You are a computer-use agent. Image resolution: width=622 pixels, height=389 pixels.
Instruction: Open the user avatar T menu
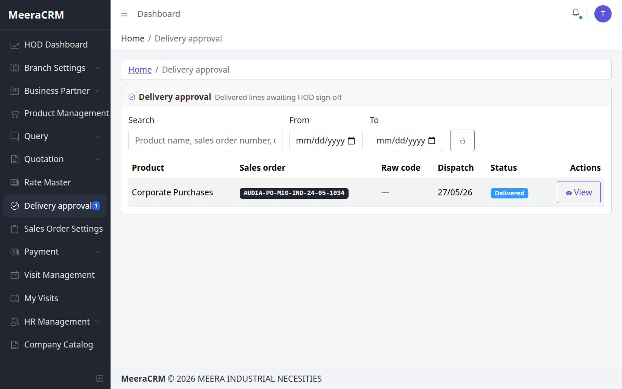pos(603,14)
